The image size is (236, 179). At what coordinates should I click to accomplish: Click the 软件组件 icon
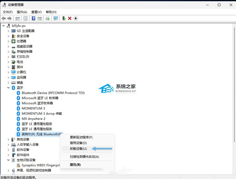[x=13, y=155]
